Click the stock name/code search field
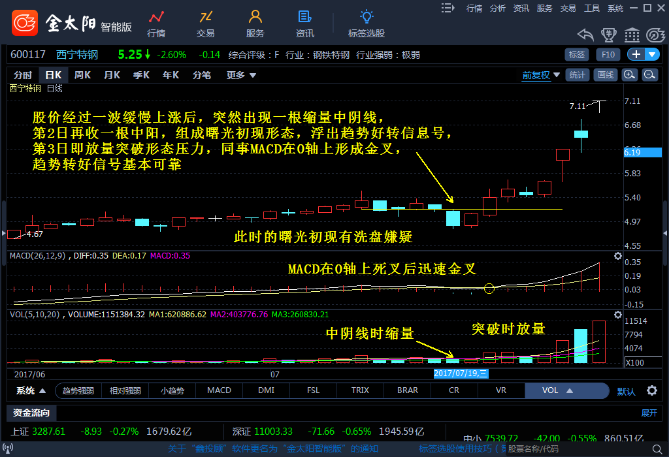Image resolution: width=669 pixels, height=457 pixels. tap(533, 449)
